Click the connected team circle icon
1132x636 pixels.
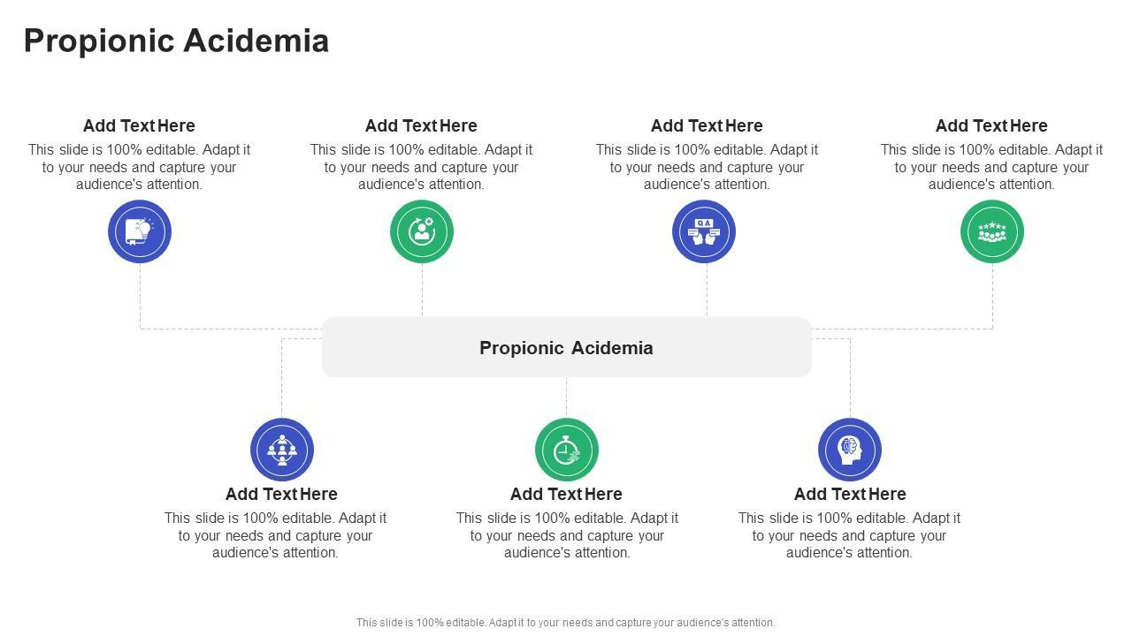pyautogui.click(x=282, y=450)
